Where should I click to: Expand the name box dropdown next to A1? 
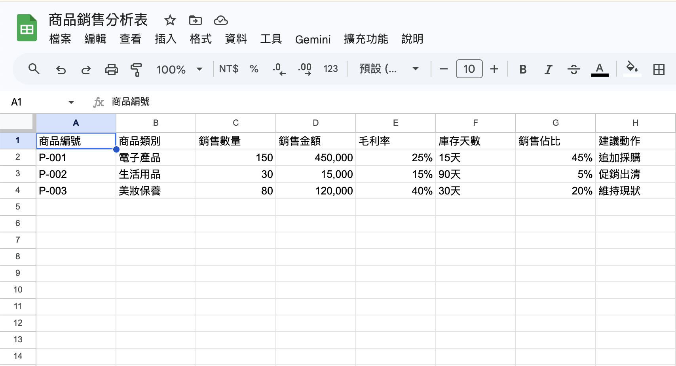pos(71,102)
